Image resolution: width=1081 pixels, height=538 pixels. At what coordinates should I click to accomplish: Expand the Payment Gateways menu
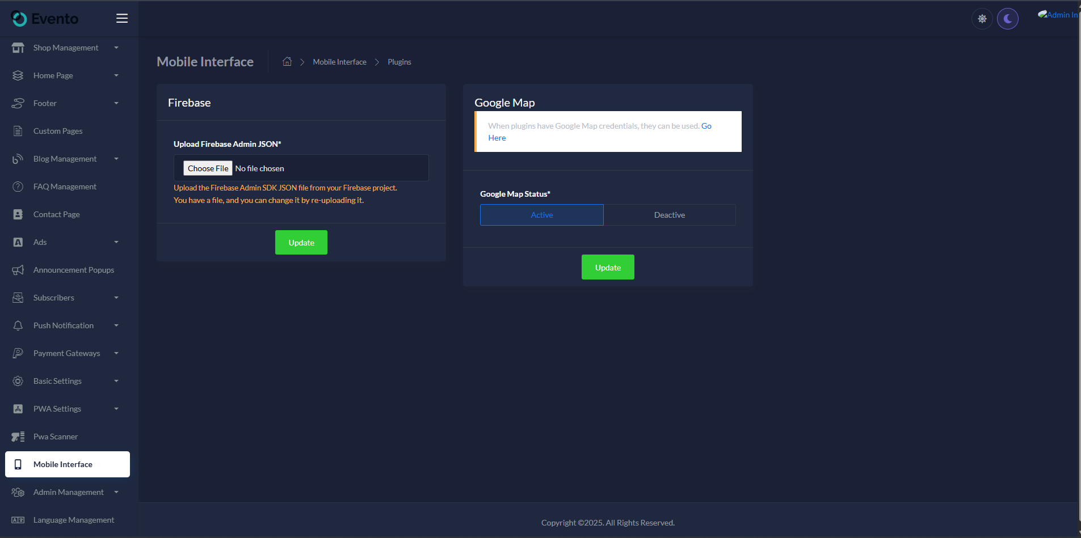66,353
